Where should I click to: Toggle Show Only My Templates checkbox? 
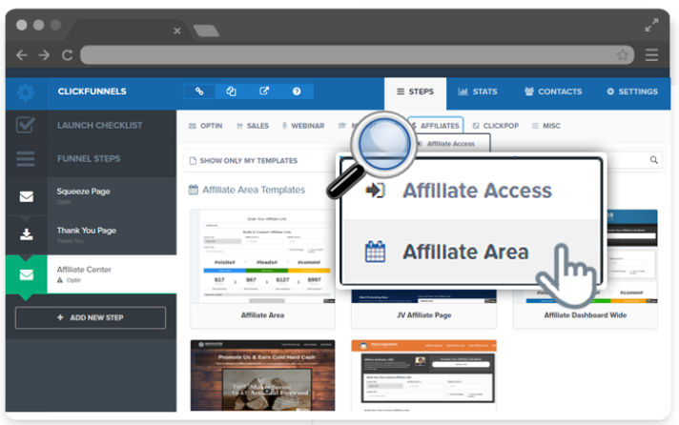[x=194, y=161]
